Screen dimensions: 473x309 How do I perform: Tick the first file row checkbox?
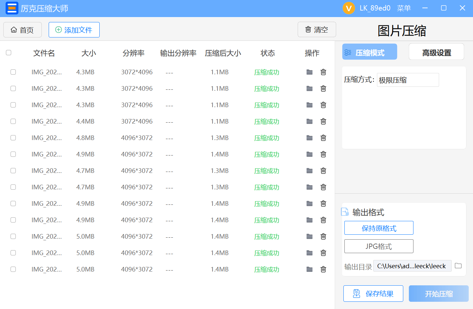pos(13,72)
